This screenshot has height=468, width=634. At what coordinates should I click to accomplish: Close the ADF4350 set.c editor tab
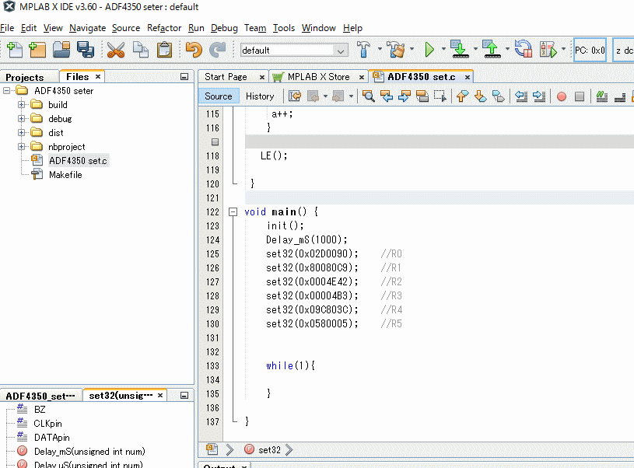tap(468, 77)
